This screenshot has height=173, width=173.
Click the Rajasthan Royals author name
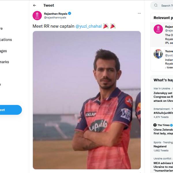(x=55, y=14)
